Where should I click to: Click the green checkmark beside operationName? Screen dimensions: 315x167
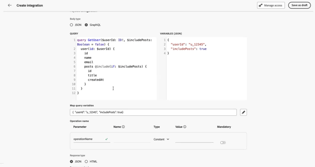click(x=107, y=139)
